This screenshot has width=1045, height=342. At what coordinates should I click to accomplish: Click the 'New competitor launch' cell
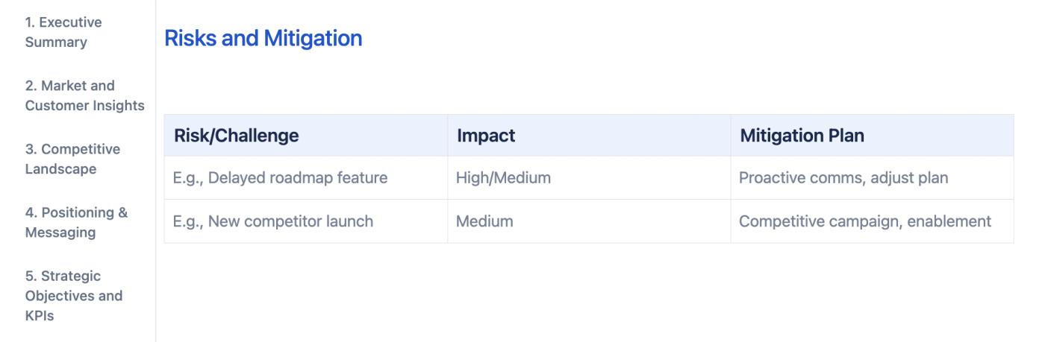click(x=273, y=221)
